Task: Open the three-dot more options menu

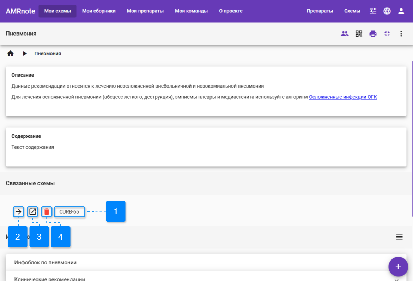Action: pyautogui.click(x=401, y=34)
